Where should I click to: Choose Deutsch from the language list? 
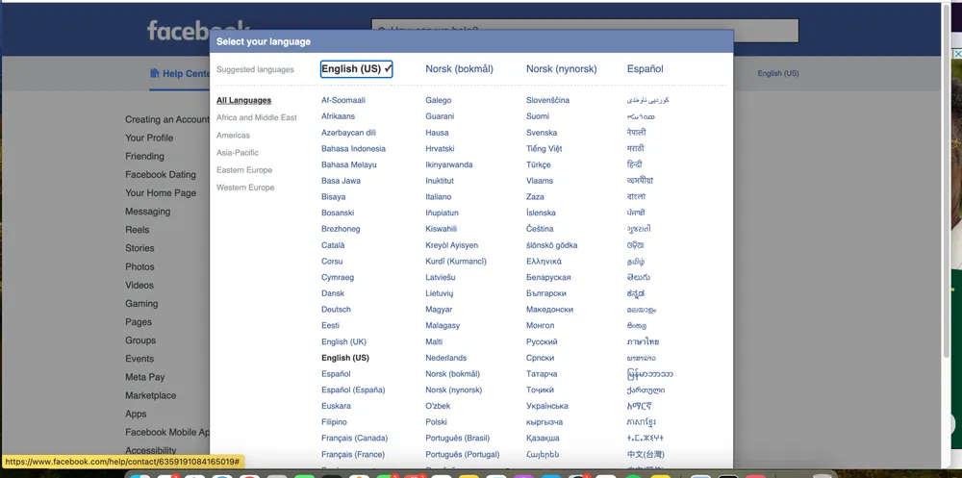(x=336, y=310)
